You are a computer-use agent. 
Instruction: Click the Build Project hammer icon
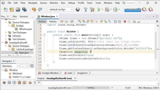85,9
